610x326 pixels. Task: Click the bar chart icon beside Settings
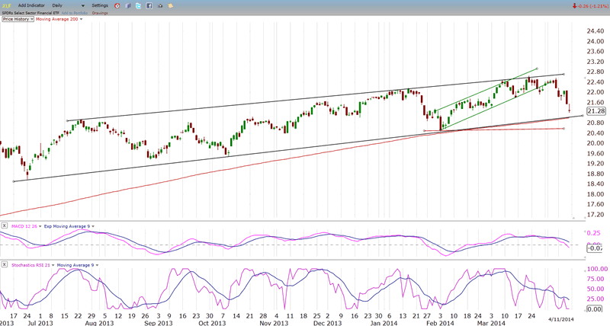[127, 5]
